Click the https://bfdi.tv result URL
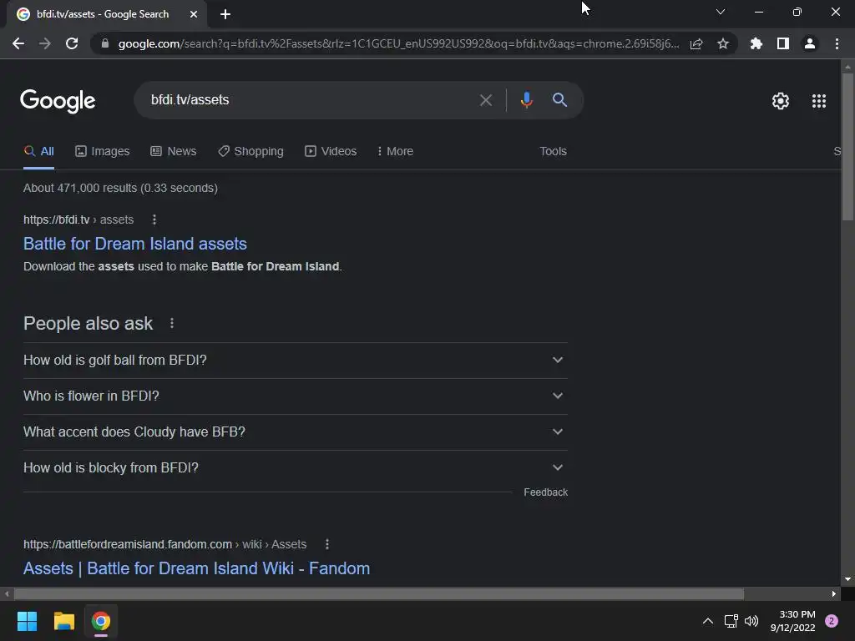The height and width of the screenshot is (641, 855). coord(78,220)
